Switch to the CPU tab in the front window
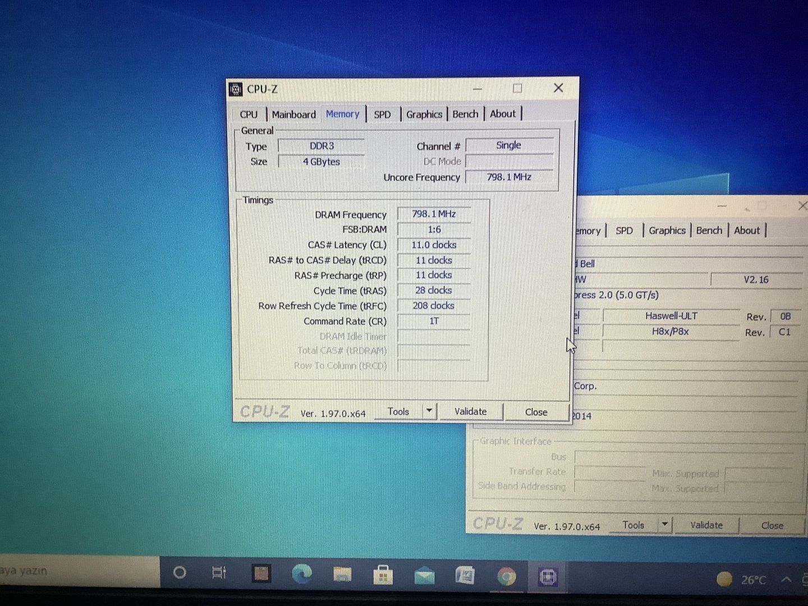The image size is (808, 606). click(x=249, y=114)
